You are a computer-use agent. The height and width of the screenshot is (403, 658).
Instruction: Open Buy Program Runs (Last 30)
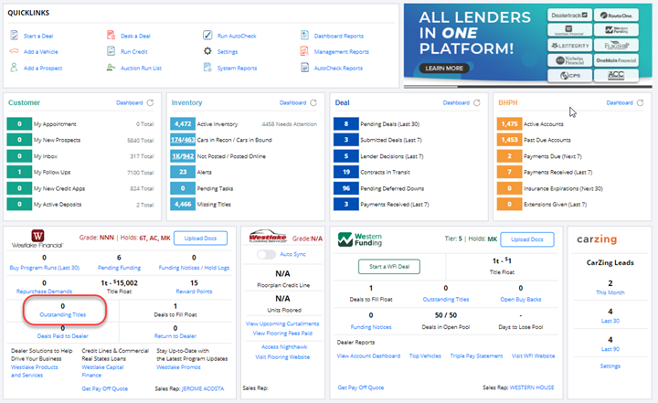pos(45,268)
